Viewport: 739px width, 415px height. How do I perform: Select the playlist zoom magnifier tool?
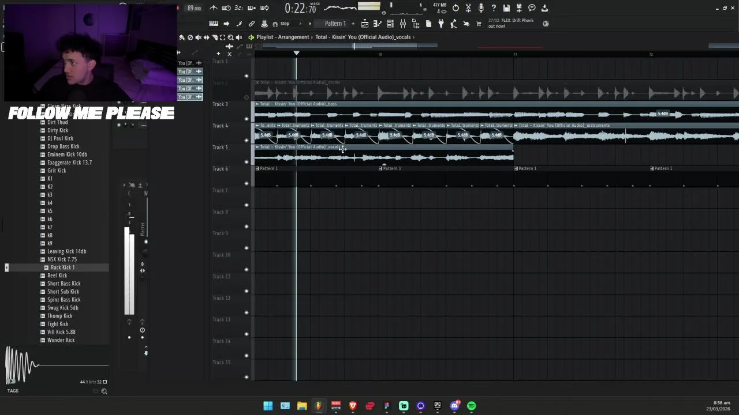tap(230, 37)
